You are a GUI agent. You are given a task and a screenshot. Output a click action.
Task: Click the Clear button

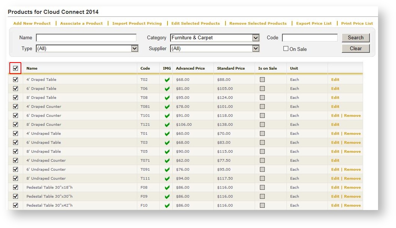coord(355,48)
